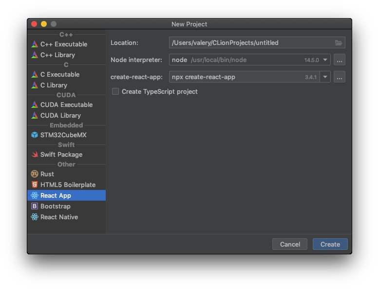Viewport: 379px width, 290px height.
Task: Open folder browser icon in Location field
Action: [339, 43]
